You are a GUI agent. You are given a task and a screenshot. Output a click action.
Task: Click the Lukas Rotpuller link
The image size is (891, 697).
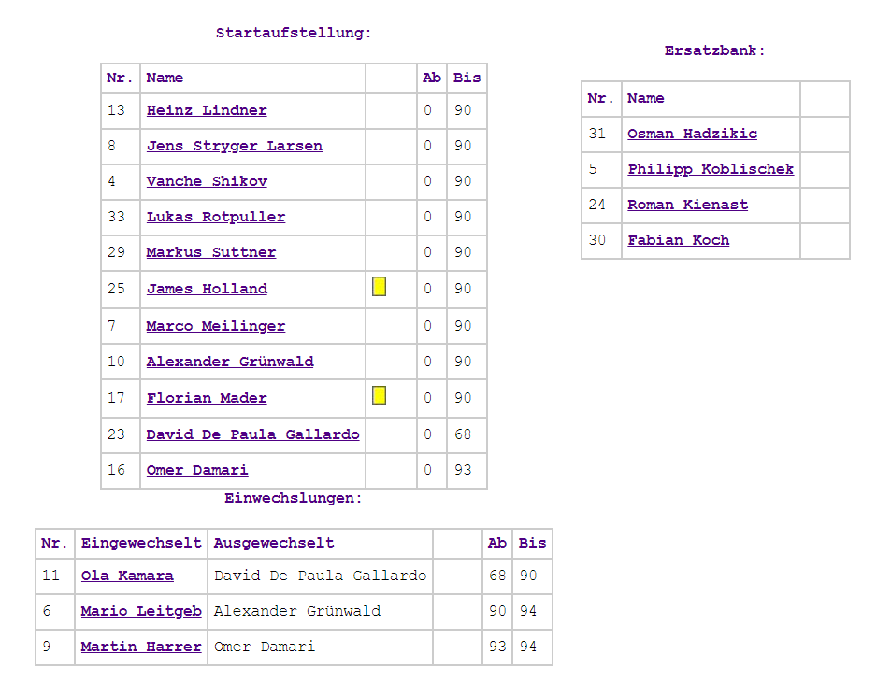pyautogui.click(x=216, y=217)
